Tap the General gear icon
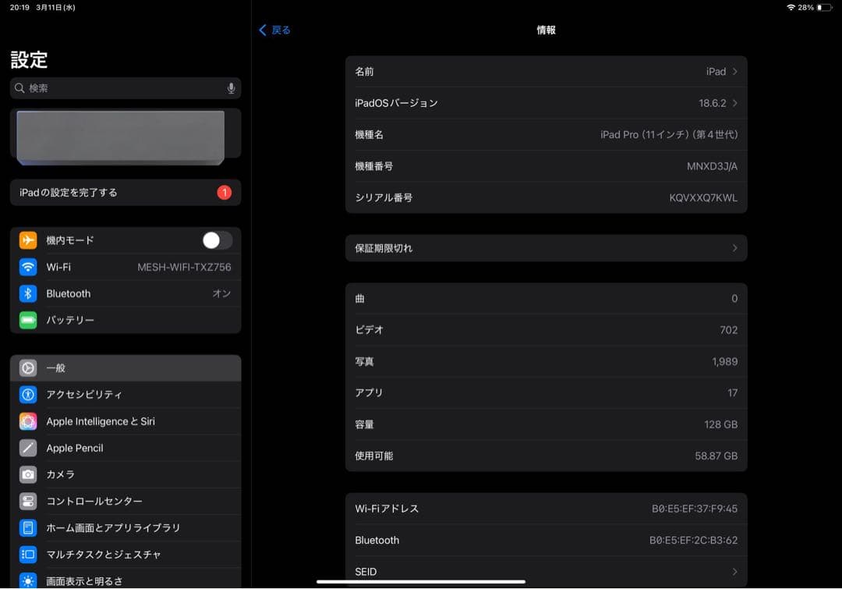Viewport: 842px width, 589px height. (x=28, y=368)
